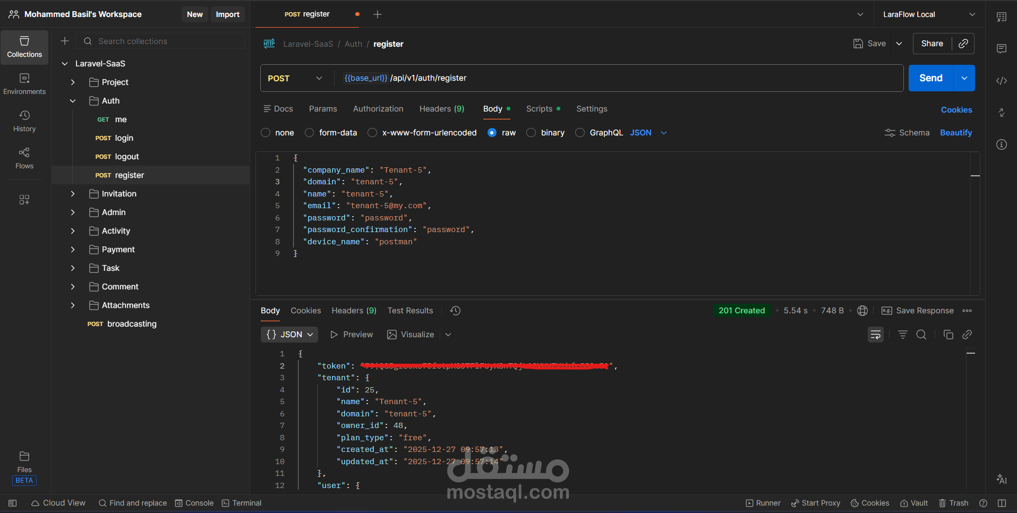Image resolution: width=1017 pixels, height=513 pixels.
Task: Open the Flows panel
Action: [24, 158]
